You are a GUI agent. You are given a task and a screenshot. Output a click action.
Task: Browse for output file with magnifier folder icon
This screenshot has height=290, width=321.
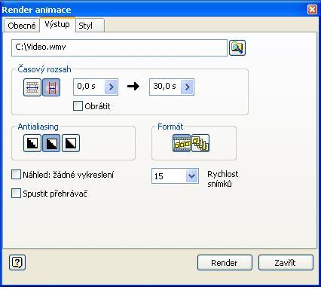(x=237, y=47)
